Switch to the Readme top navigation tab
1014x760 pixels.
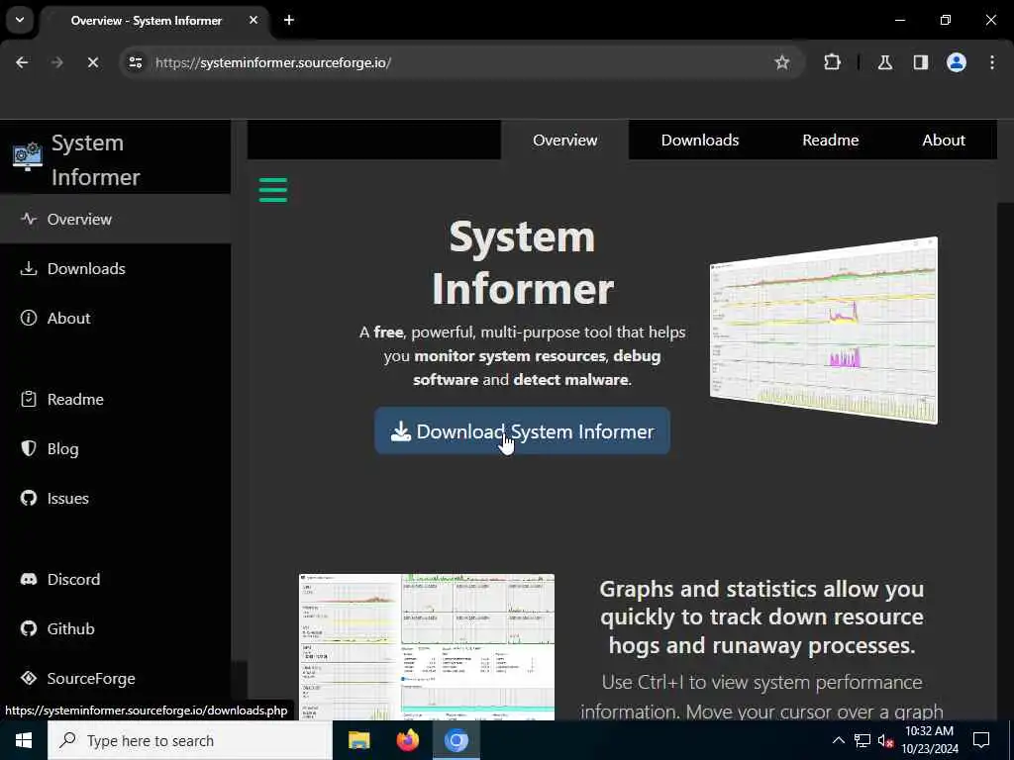(831, 140)
